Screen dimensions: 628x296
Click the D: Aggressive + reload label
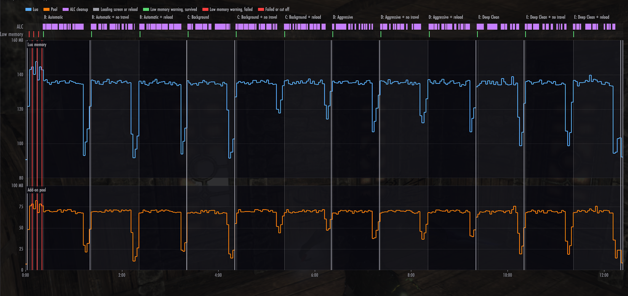(446, 17)
